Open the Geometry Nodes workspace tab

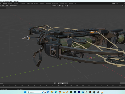coord(64,4)
